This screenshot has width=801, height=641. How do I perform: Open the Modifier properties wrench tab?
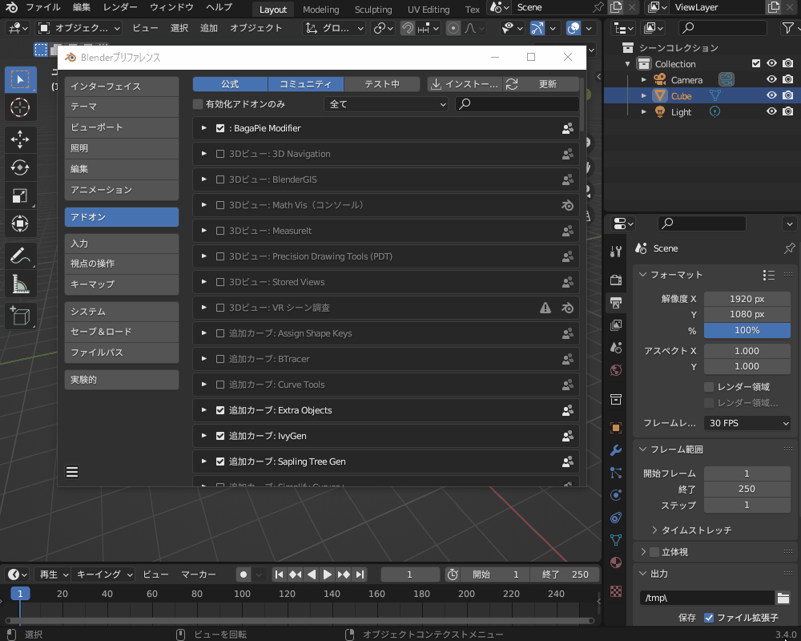615,450
